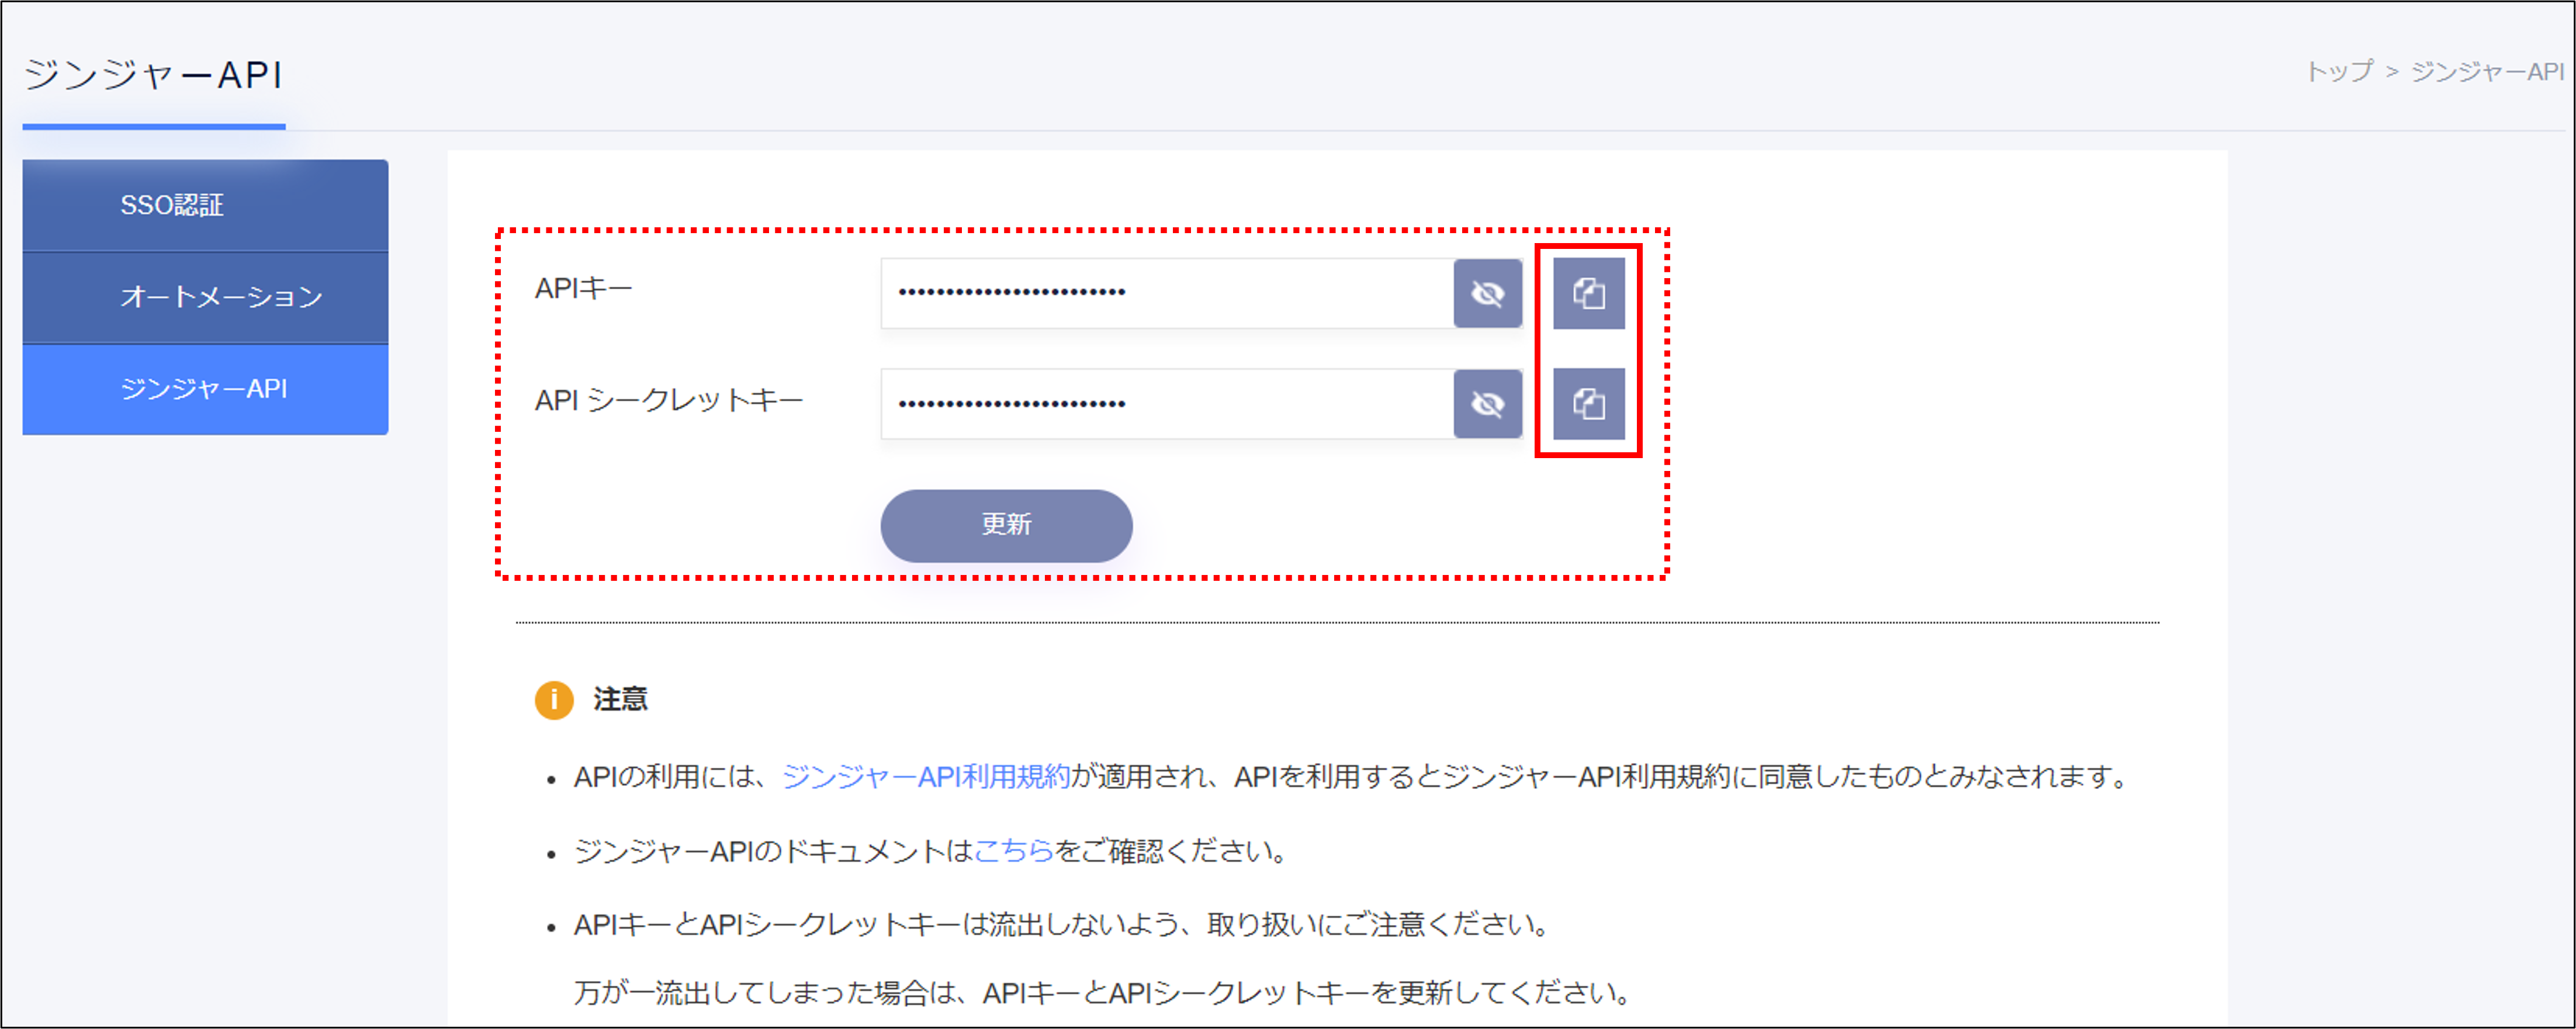Click the ジンジャーAPI breadcrumb item
Viewport: 2576px width, 1029px height.
click(x=2490, y=72)
